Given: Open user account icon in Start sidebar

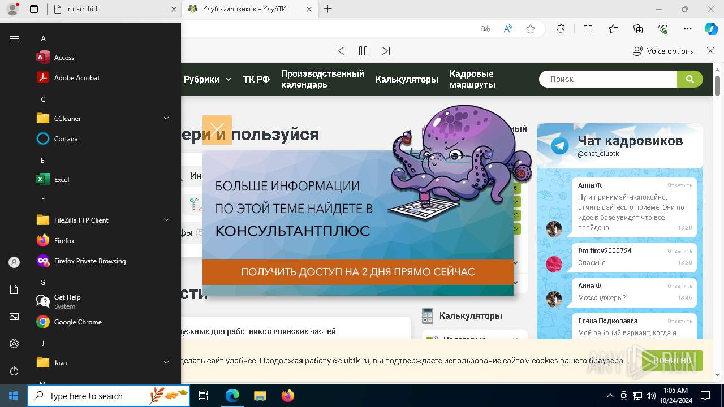Looking at the screenshot, I should coord(14,262).
